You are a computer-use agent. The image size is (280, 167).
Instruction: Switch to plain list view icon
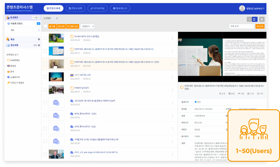[x=249, y=19]
